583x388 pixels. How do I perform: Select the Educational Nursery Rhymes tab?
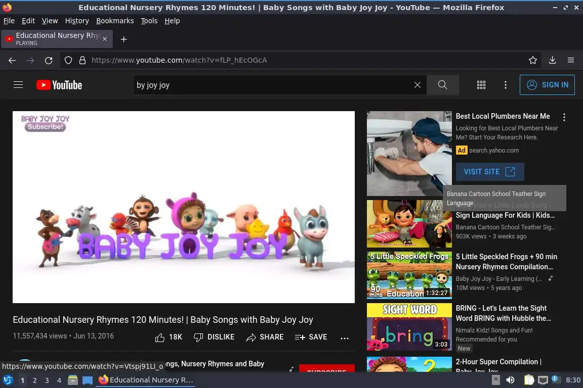tap(57, 39)
